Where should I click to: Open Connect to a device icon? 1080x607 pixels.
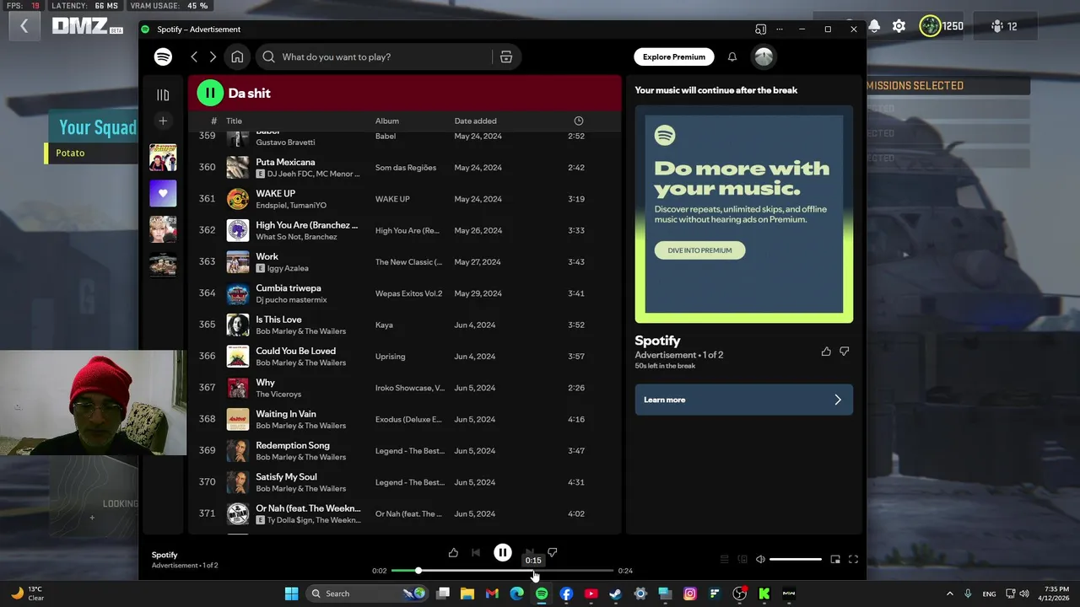pos(742,559)
